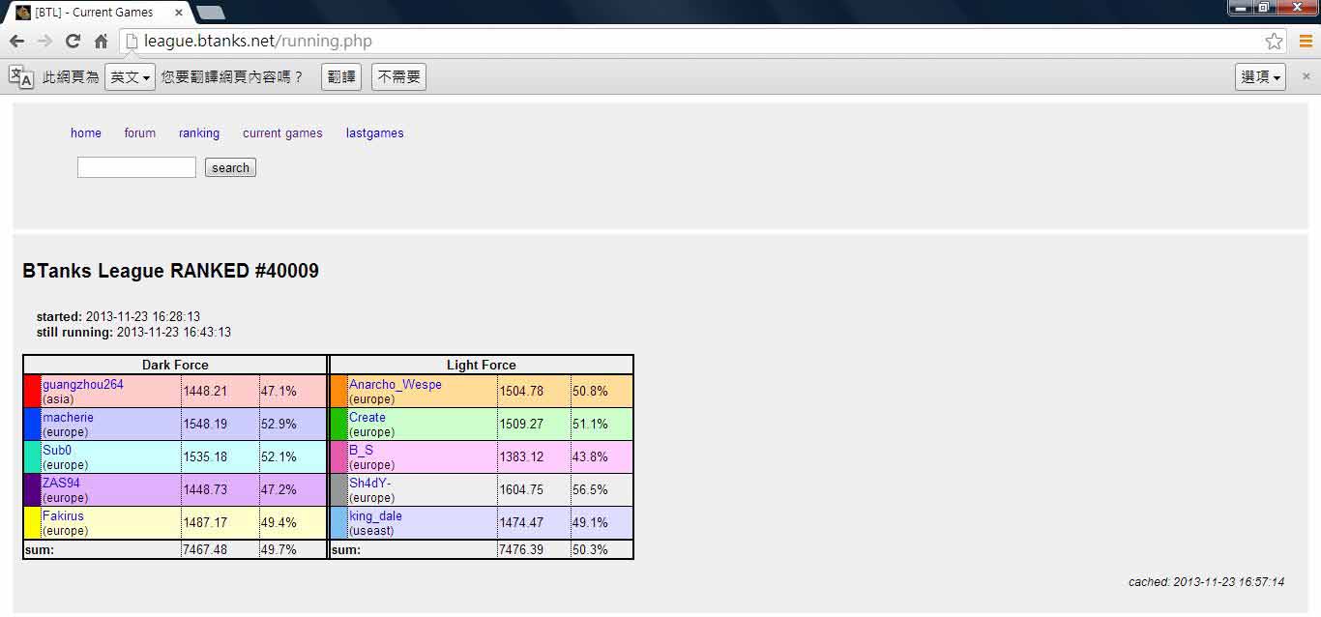The height and width of the screenshot is (617, 1321).
Task: Open a new browser tab
Action: click(x=210, y=13)
